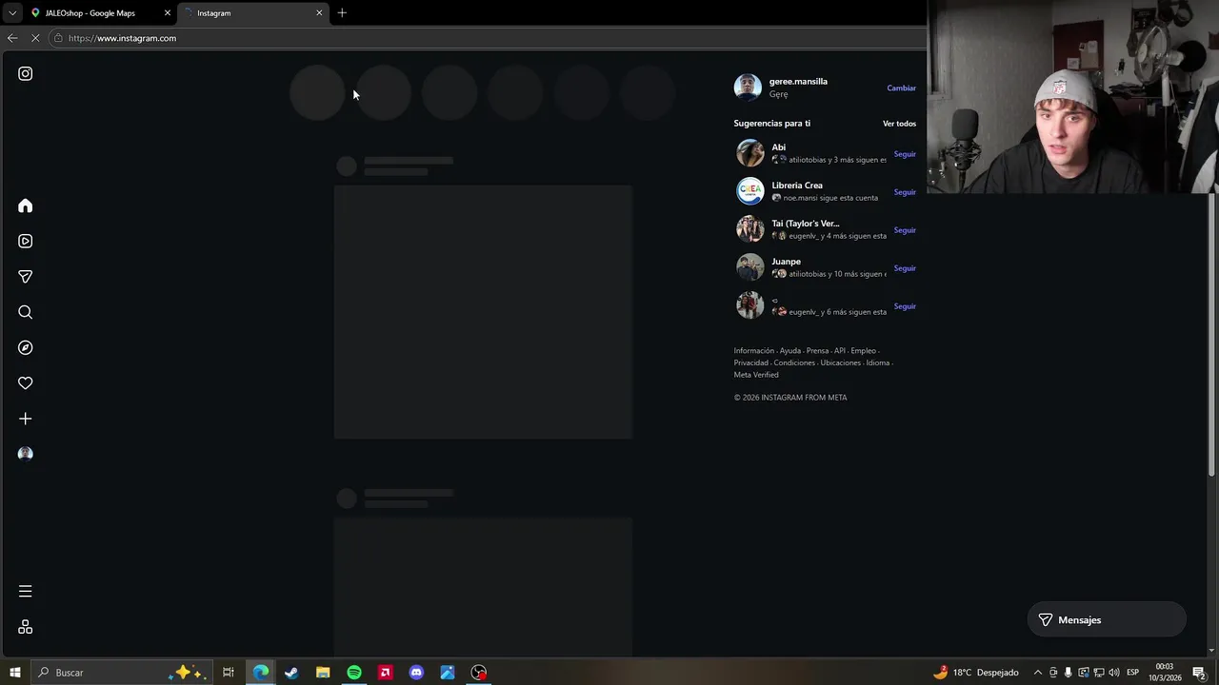Open the tab search dropdown arrow
Viewport: 1219px width, 685px height.
pyautogui.click(x=12, y=12)
